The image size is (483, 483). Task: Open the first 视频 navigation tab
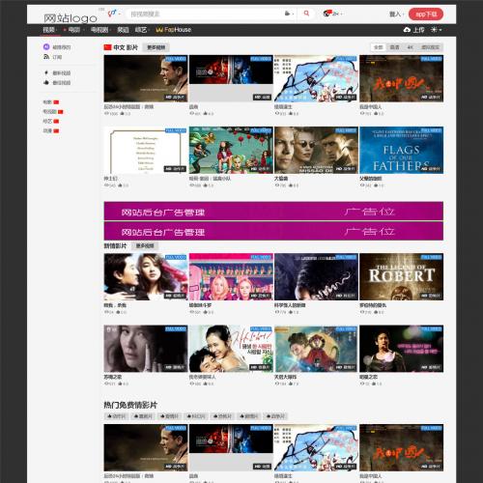pyautogui.click(x=49, y=30)
